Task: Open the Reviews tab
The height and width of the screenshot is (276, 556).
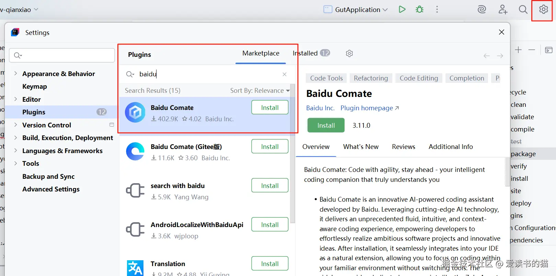Action: tap(403, 147)
